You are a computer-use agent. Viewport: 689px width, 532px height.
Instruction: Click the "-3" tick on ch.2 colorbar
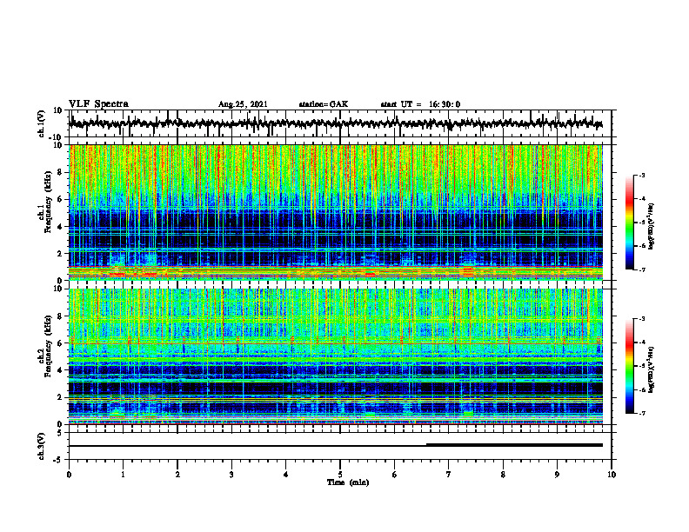coord(641,319)
